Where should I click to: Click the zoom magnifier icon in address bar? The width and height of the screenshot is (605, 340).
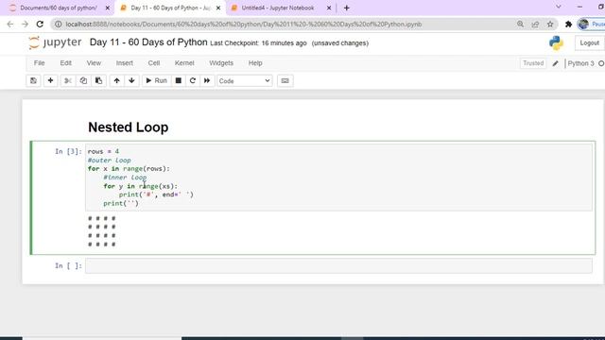click(x=520, y=25)
